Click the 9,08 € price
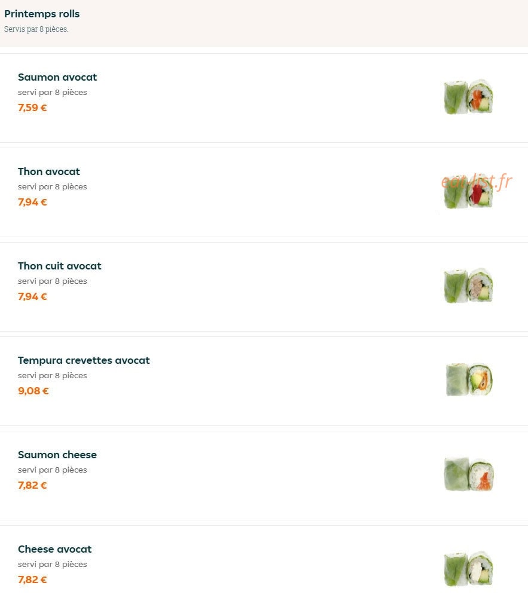 (x=33, y=391)
